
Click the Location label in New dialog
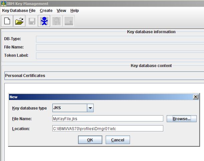(x=21, y=129)
